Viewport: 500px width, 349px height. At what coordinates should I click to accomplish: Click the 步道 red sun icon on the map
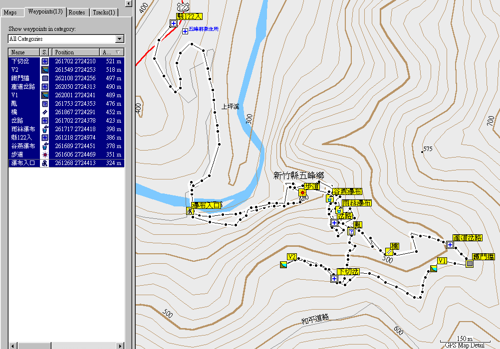pos(302,192)
